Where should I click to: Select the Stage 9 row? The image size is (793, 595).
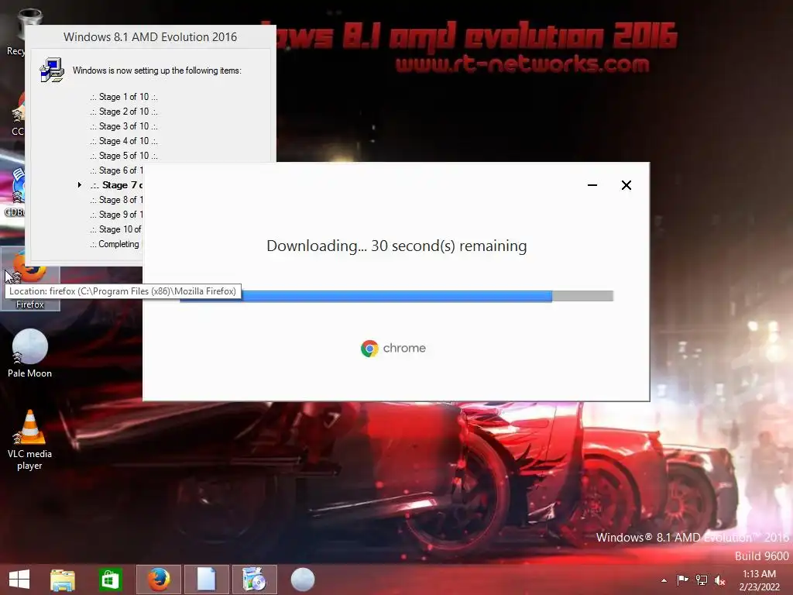coord(117,215)
